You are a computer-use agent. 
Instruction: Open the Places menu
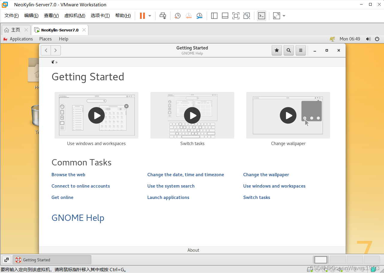tap(46, 39)
